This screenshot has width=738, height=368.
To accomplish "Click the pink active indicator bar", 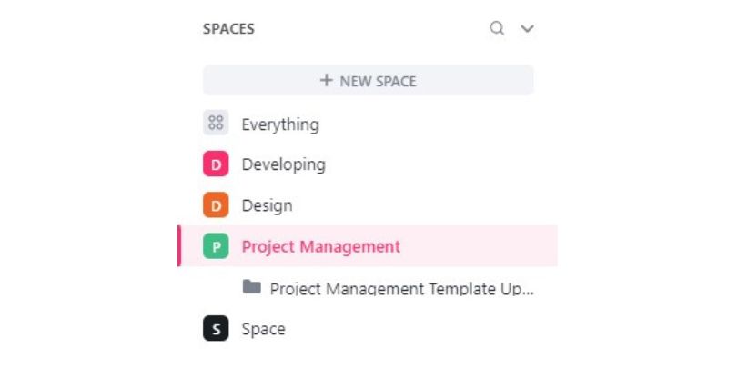I will tap(179, 246).
